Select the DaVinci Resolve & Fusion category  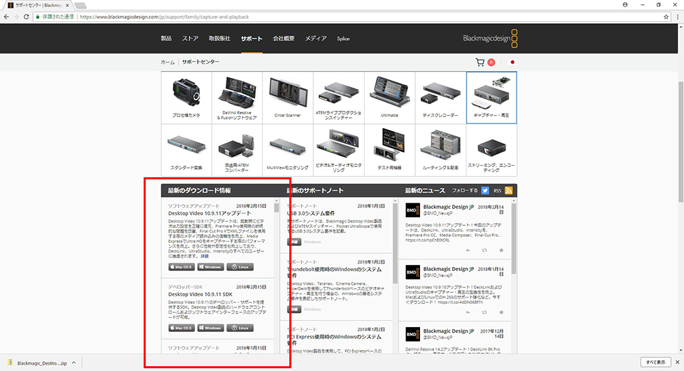pos(237,98)
